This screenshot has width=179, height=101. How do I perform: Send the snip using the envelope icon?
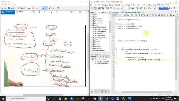tap(37, 8)
